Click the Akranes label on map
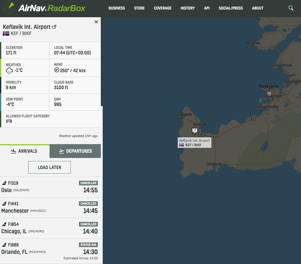301x264 pixels. click(x=253, y=43)
